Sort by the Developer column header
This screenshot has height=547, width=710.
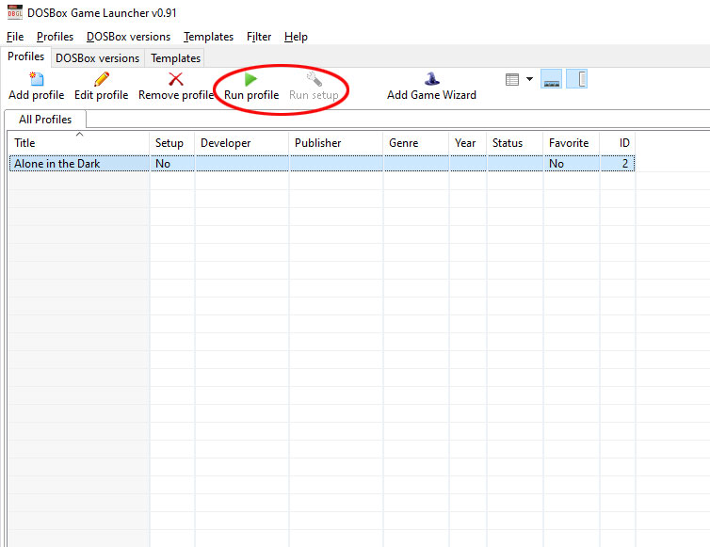[242, 143]
